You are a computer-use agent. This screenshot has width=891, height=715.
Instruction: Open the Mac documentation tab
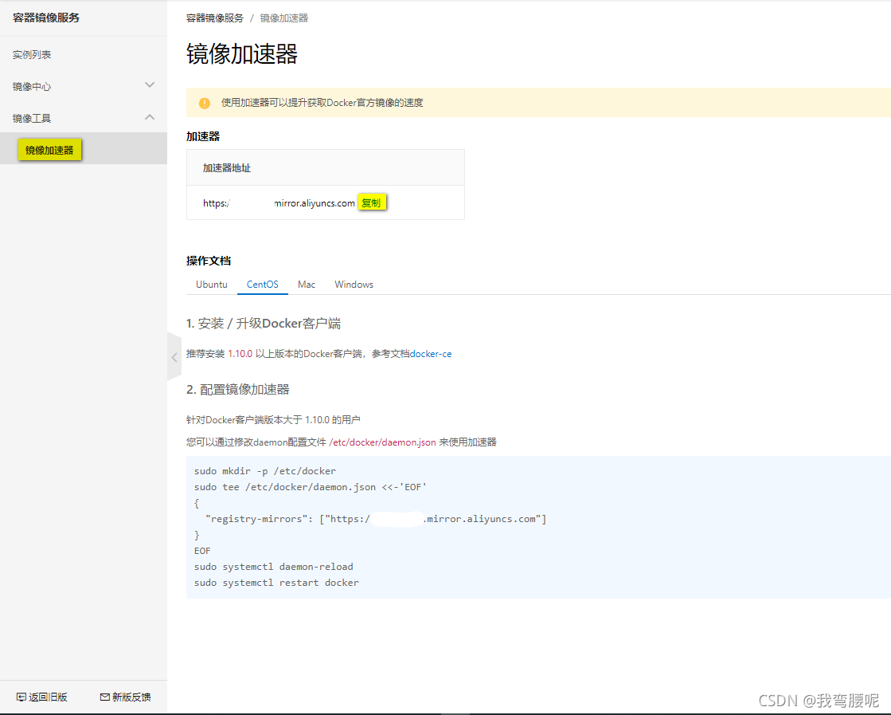tap(306, 284)
